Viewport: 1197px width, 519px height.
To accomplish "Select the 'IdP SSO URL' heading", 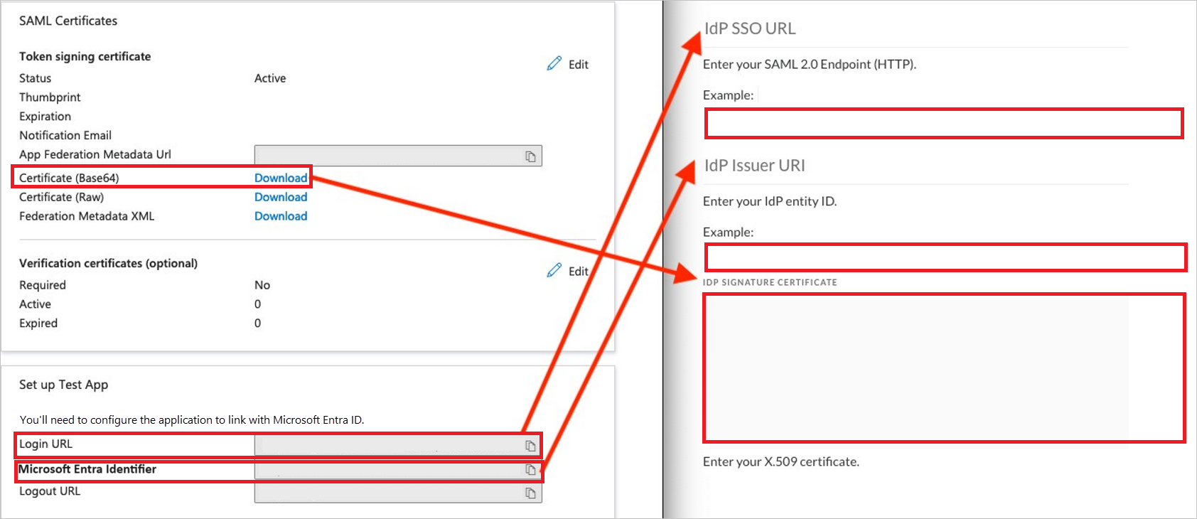I will 750,28.
